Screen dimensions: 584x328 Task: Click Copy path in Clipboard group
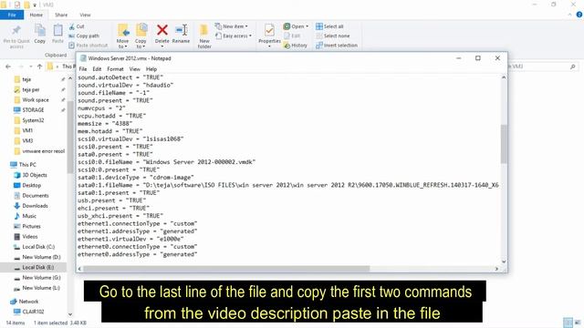coord(84,36)
